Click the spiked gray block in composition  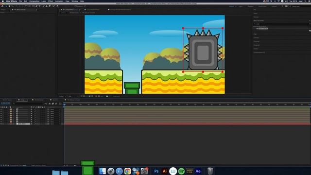click(x=203, y=50)
